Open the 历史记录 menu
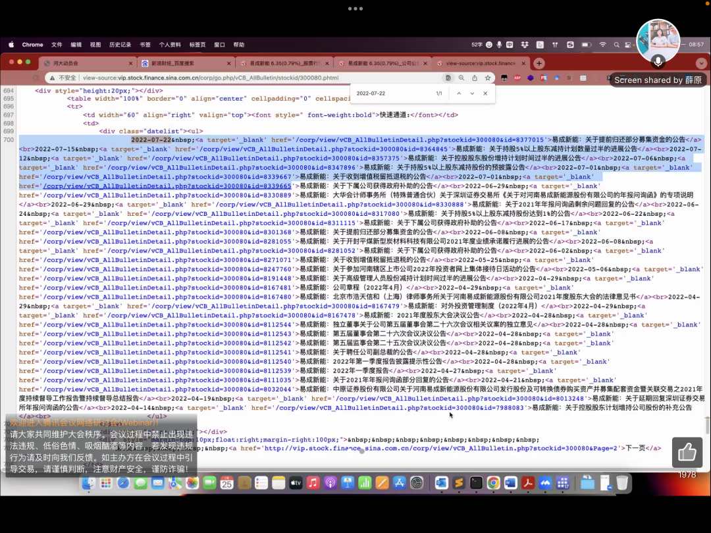The image size is (711, 533). 120,45
